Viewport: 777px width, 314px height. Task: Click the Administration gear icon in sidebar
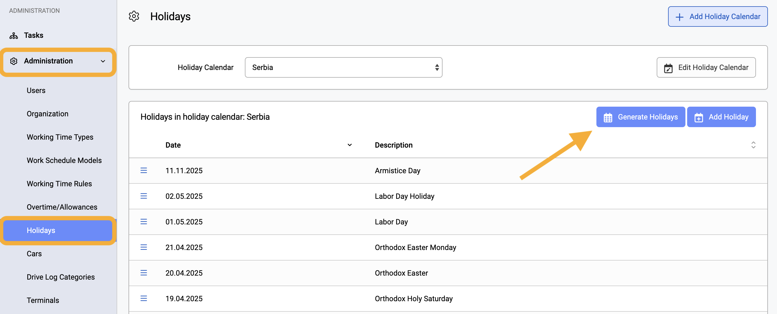click(14, 61)
